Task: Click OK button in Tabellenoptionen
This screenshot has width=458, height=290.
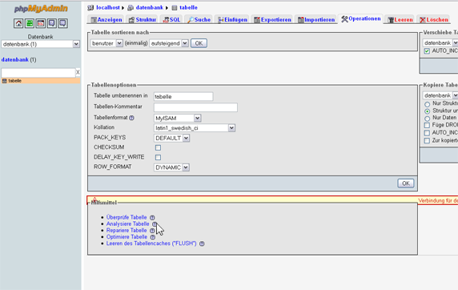Action: pyautogui.click(x=406, y=183)
